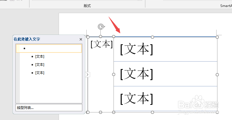Click the 在此处键入文字 pane title
The width and height of the screenshot is (232, 120).
pos(27,39)
